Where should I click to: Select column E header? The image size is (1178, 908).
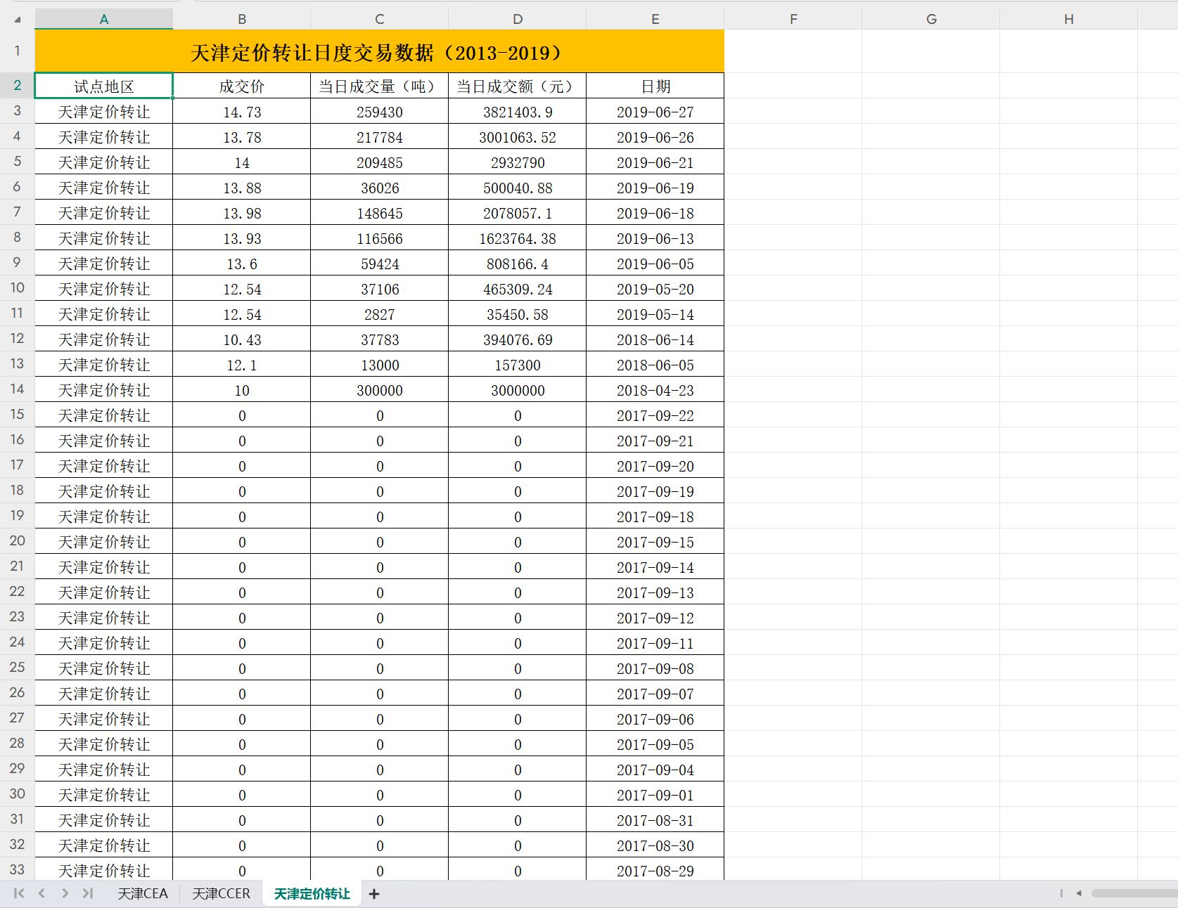tap(655, 19)
